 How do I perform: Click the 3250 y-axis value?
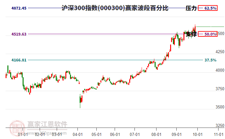[x=220, y=125]
